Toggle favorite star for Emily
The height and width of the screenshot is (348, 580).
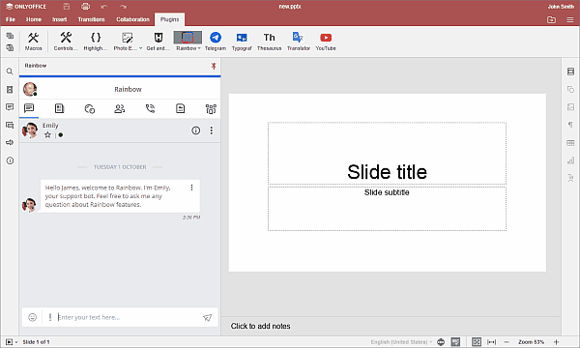tap(47, 135)
